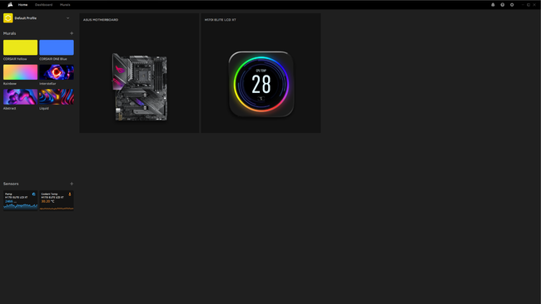Expand the Default Profile dropdown chevron
The width and height of the screenshot is (541, 304).
(x=67, y=18)
